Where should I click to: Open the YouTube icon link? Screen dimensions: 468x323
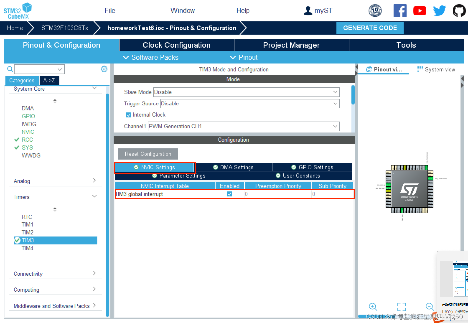click(x=420, y=11)
